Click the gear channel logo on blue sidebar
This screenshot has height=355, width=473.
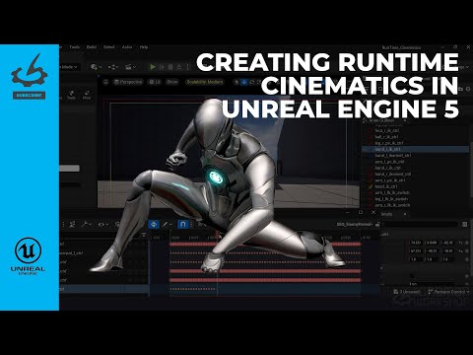(x=30, y=70)
